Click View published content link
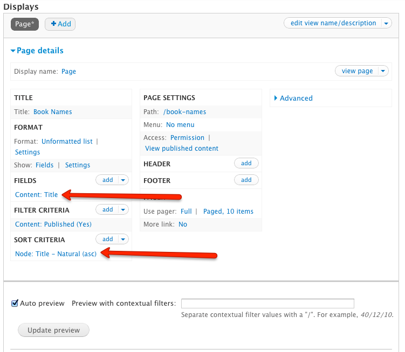The height and width of the screenshot is (352, 405). [182, 149]
